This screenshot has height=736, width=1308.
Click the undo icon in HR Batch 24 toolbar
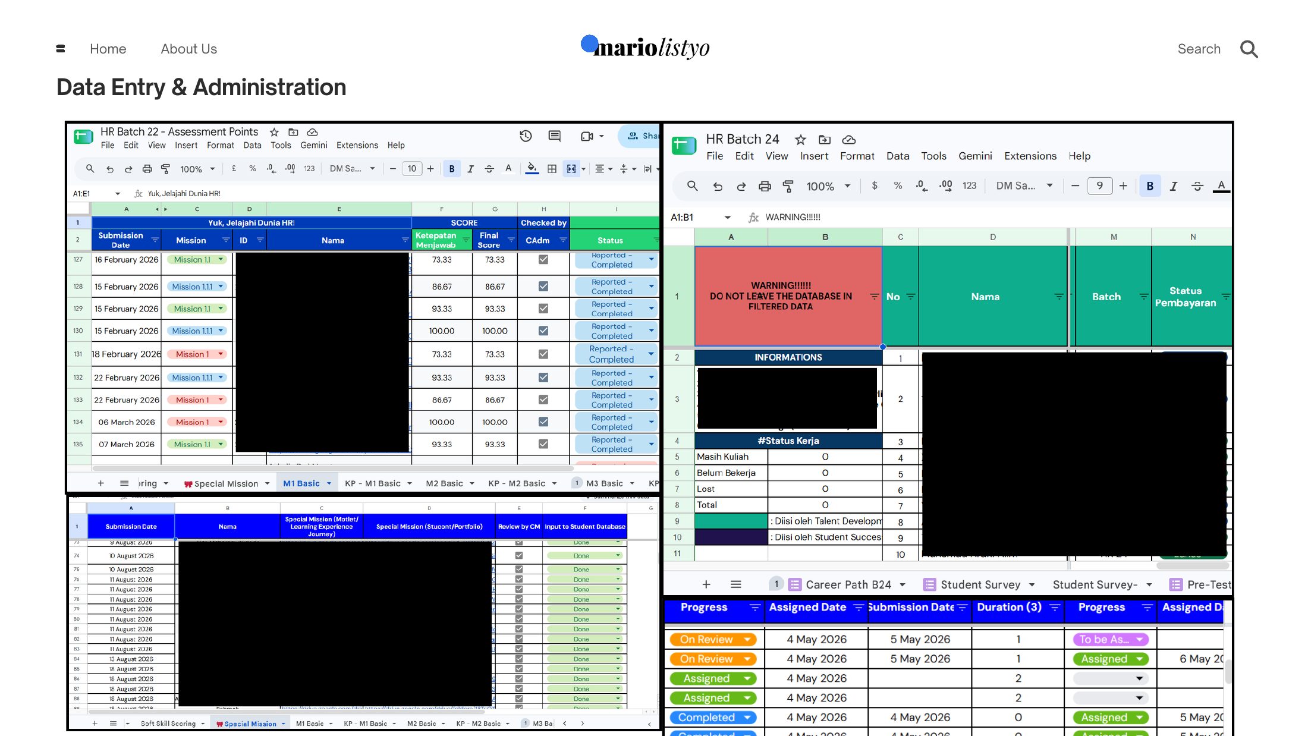[718, 186]
